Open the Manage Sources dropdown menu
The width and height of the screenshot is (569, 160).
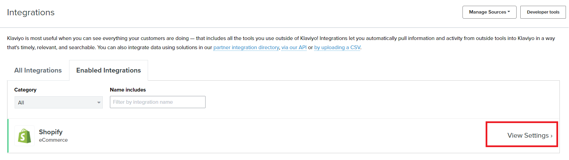pos(489,12)
